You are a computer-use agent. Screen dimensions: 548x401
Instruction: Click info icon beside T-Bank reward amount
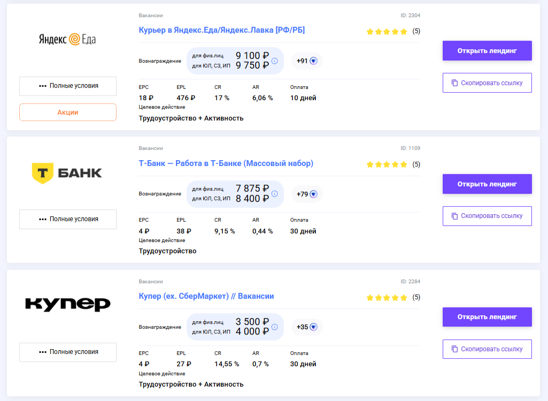tap(275, 194)
